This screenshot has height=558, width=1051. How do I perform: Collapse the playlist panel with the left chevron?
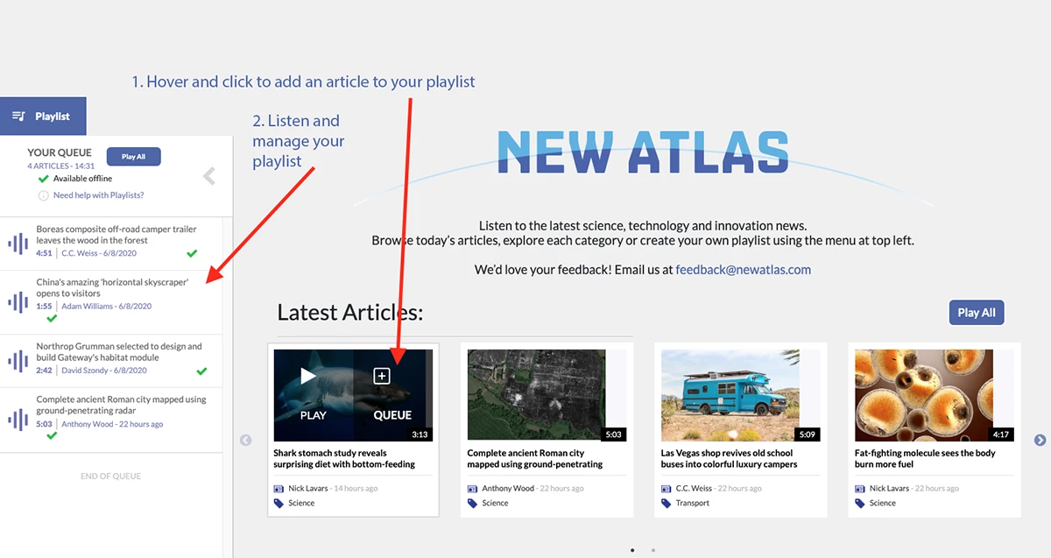point(208,177)
